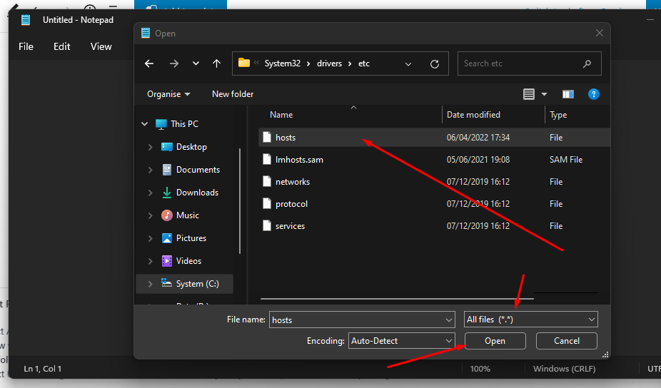
Task: Select System (C:) in navigation pane
Action: (x=197, y=284)
